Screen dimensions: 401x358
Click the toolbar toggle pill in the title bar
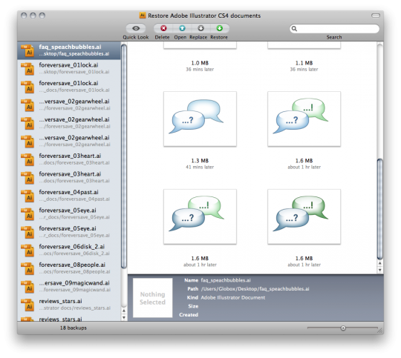[x=376, y=16]
